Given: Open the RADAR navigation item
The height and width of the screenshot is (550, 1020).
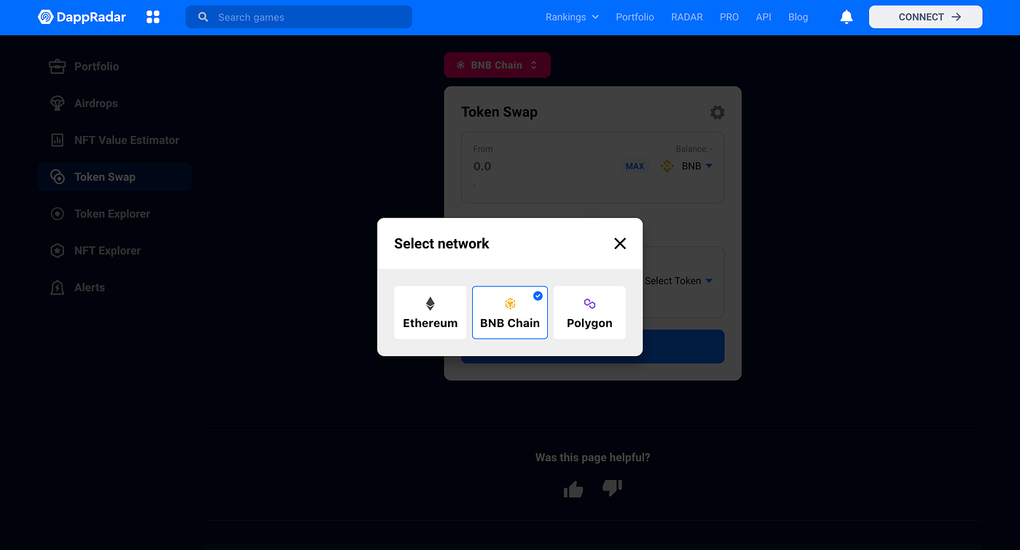Looking at the screenshot, I should pos(687,17).
